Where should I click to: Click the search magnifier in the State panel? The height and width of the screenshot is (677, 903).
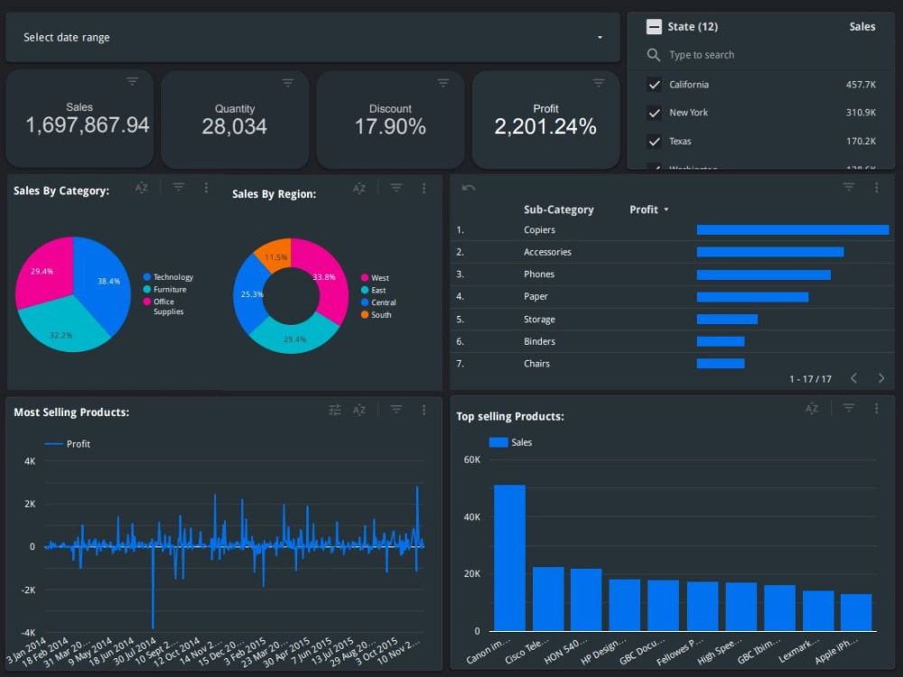652,55
